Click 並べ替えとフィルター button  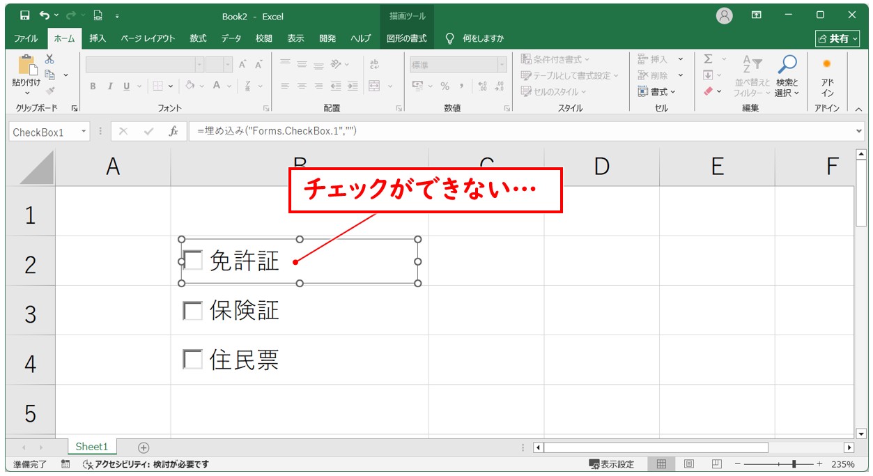(752, 77)
